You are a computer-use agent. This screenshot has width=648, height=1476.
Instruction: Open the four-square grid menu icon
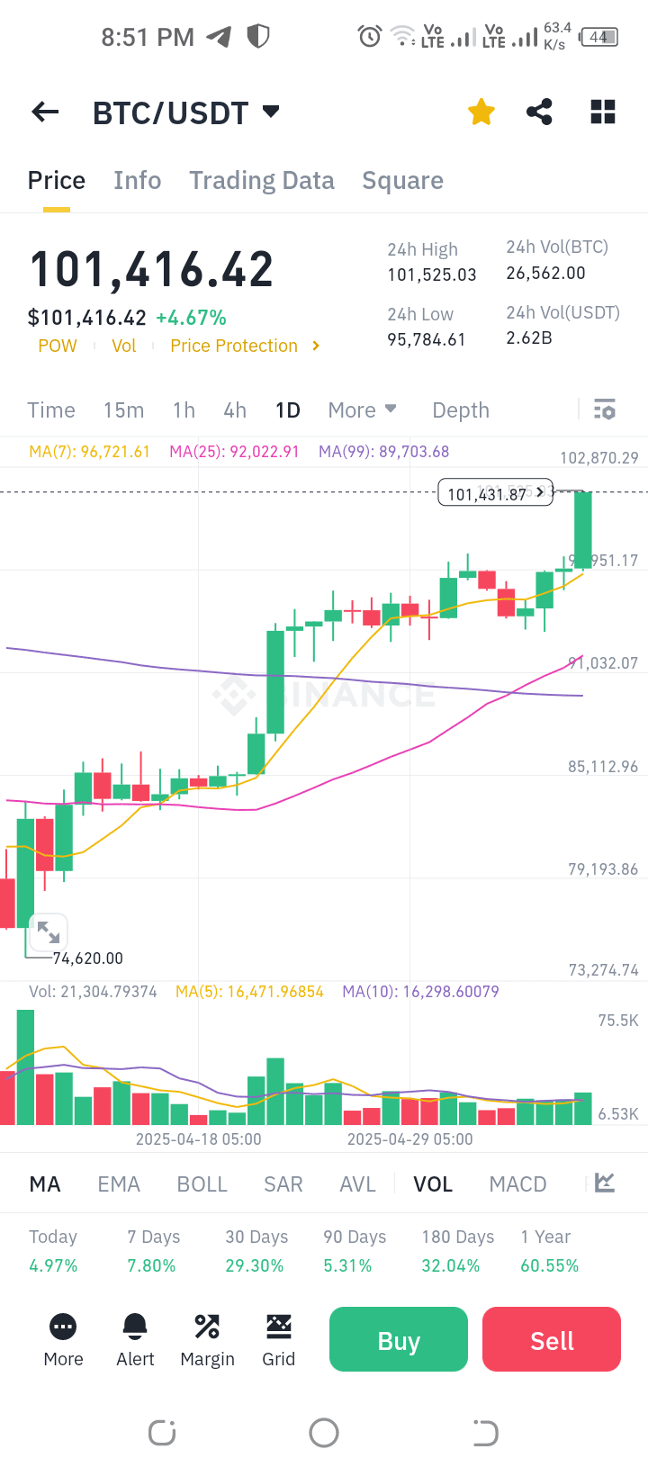coord(603,112)
